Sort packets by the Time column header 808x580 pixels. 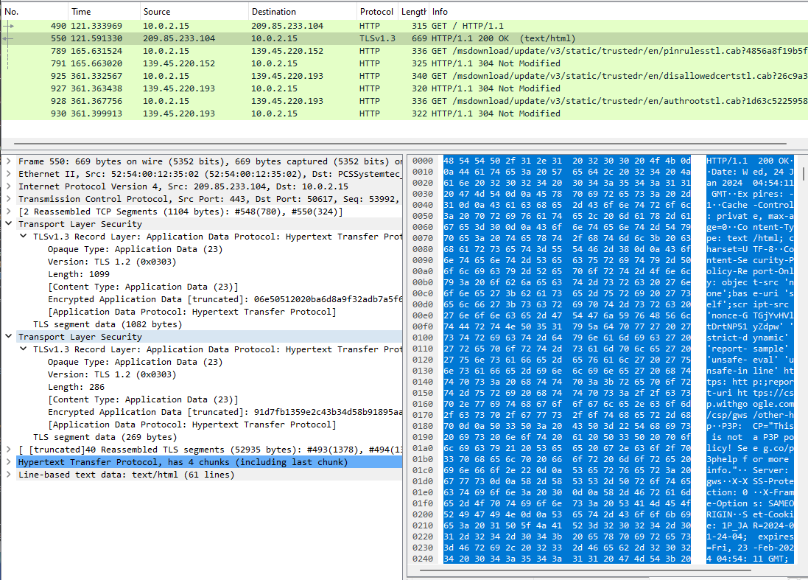click(x=104, y=11)
